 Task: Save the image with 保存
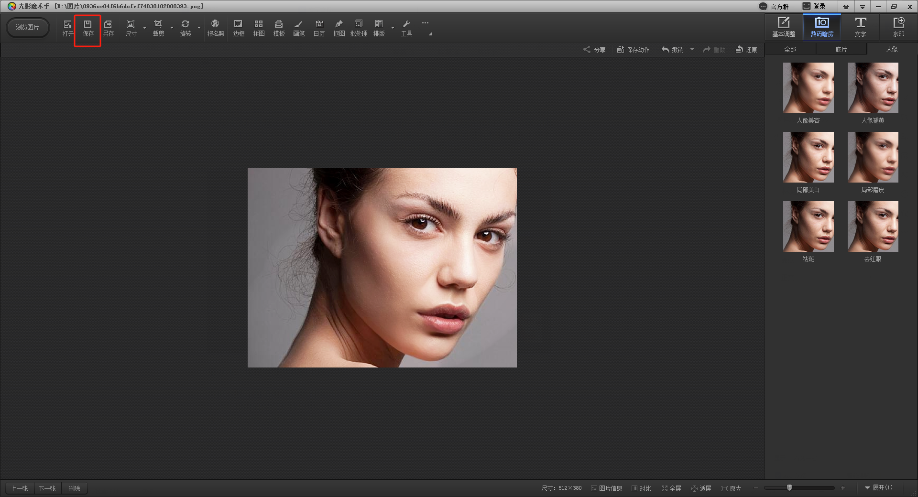88,28
